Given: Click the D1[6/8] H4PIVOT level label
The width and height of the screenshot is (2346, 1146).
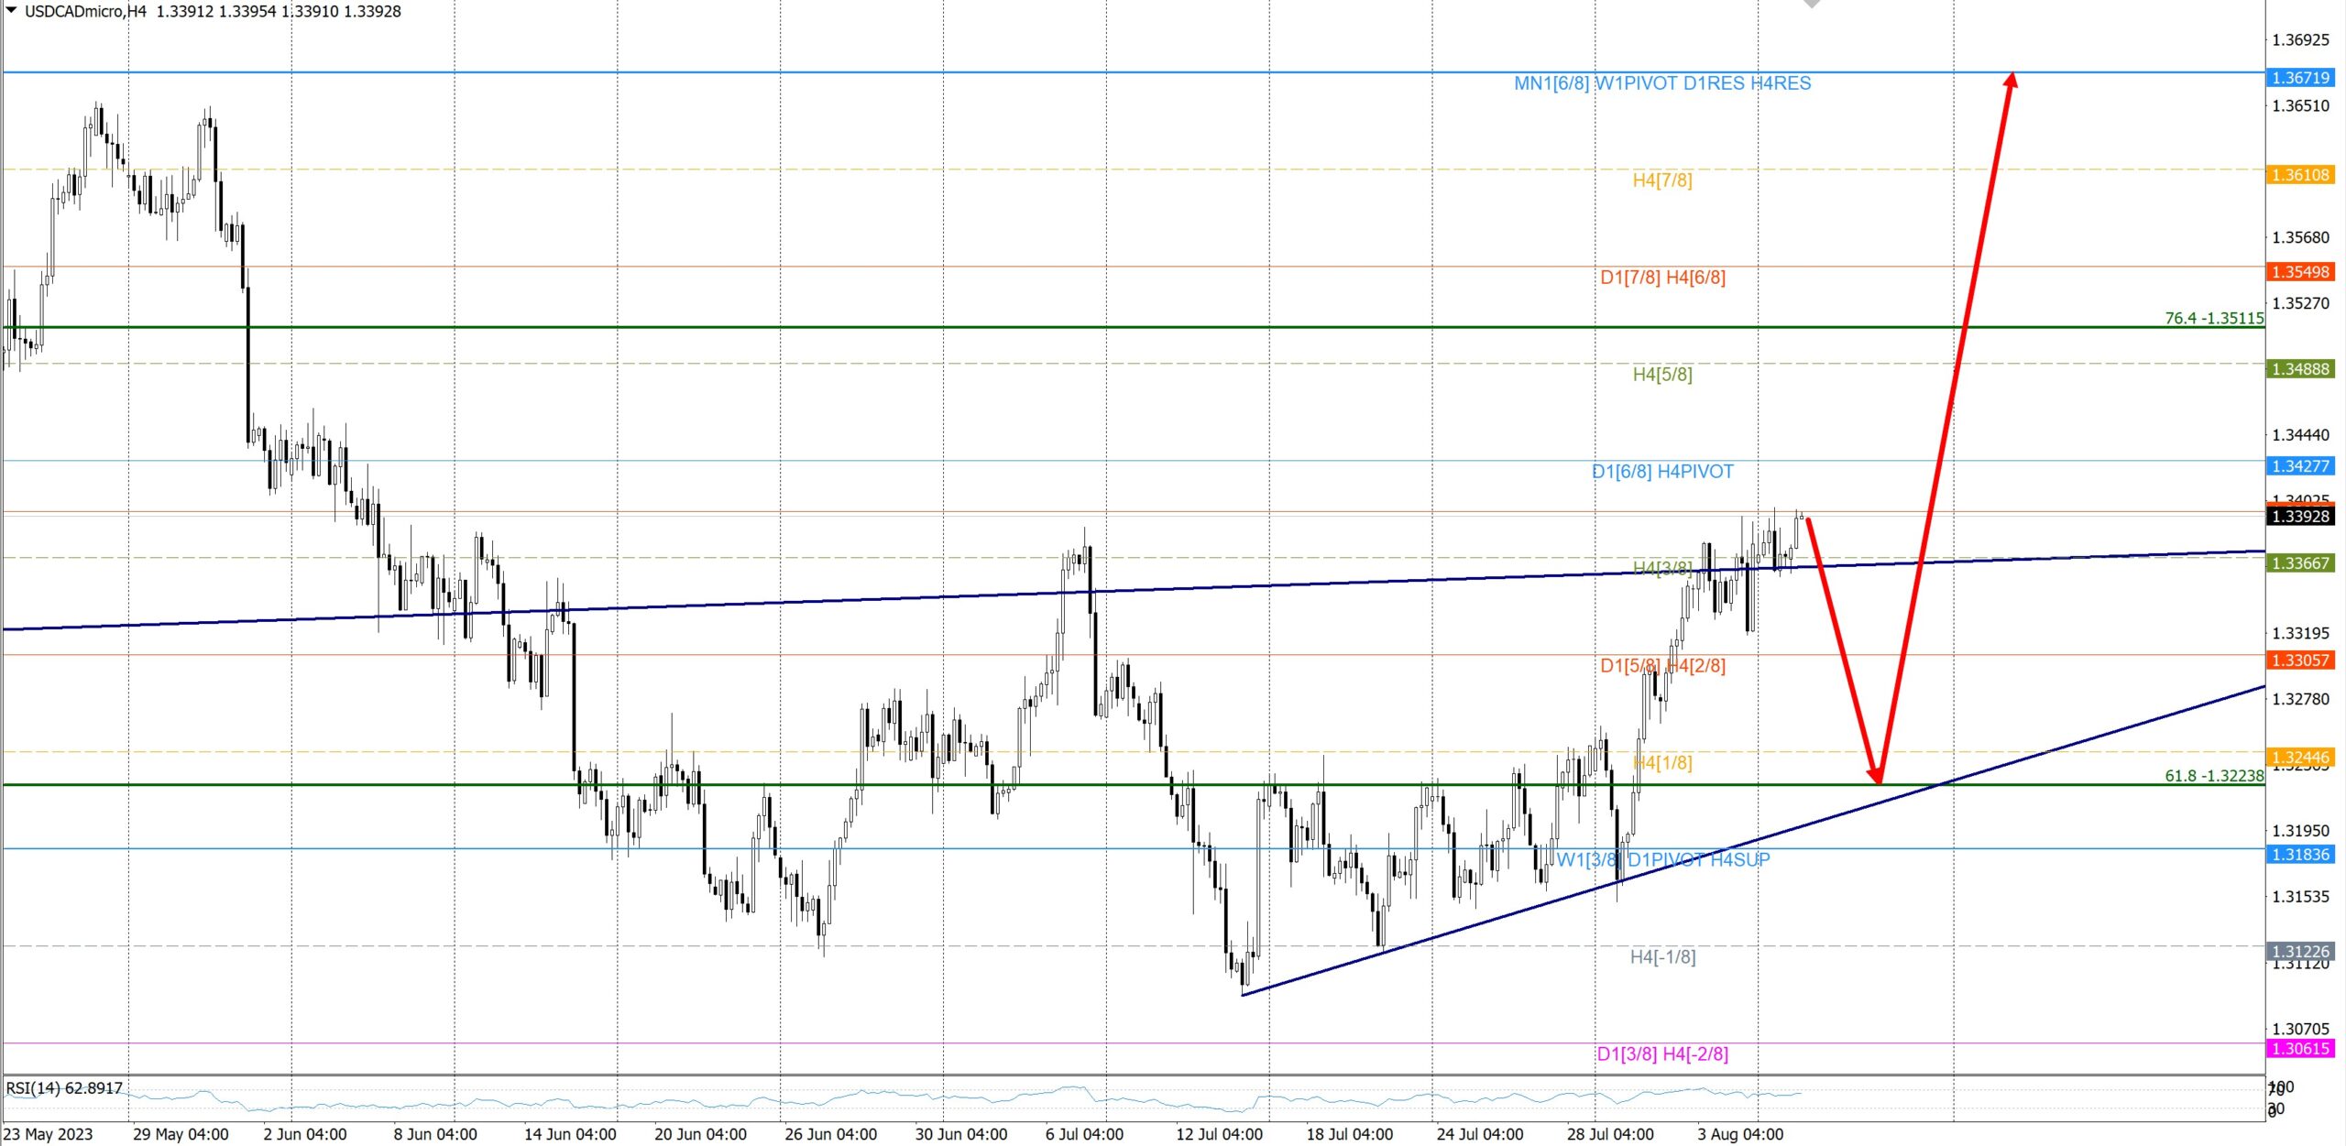Looking at the screenshot, I should tap(1662, 472).
